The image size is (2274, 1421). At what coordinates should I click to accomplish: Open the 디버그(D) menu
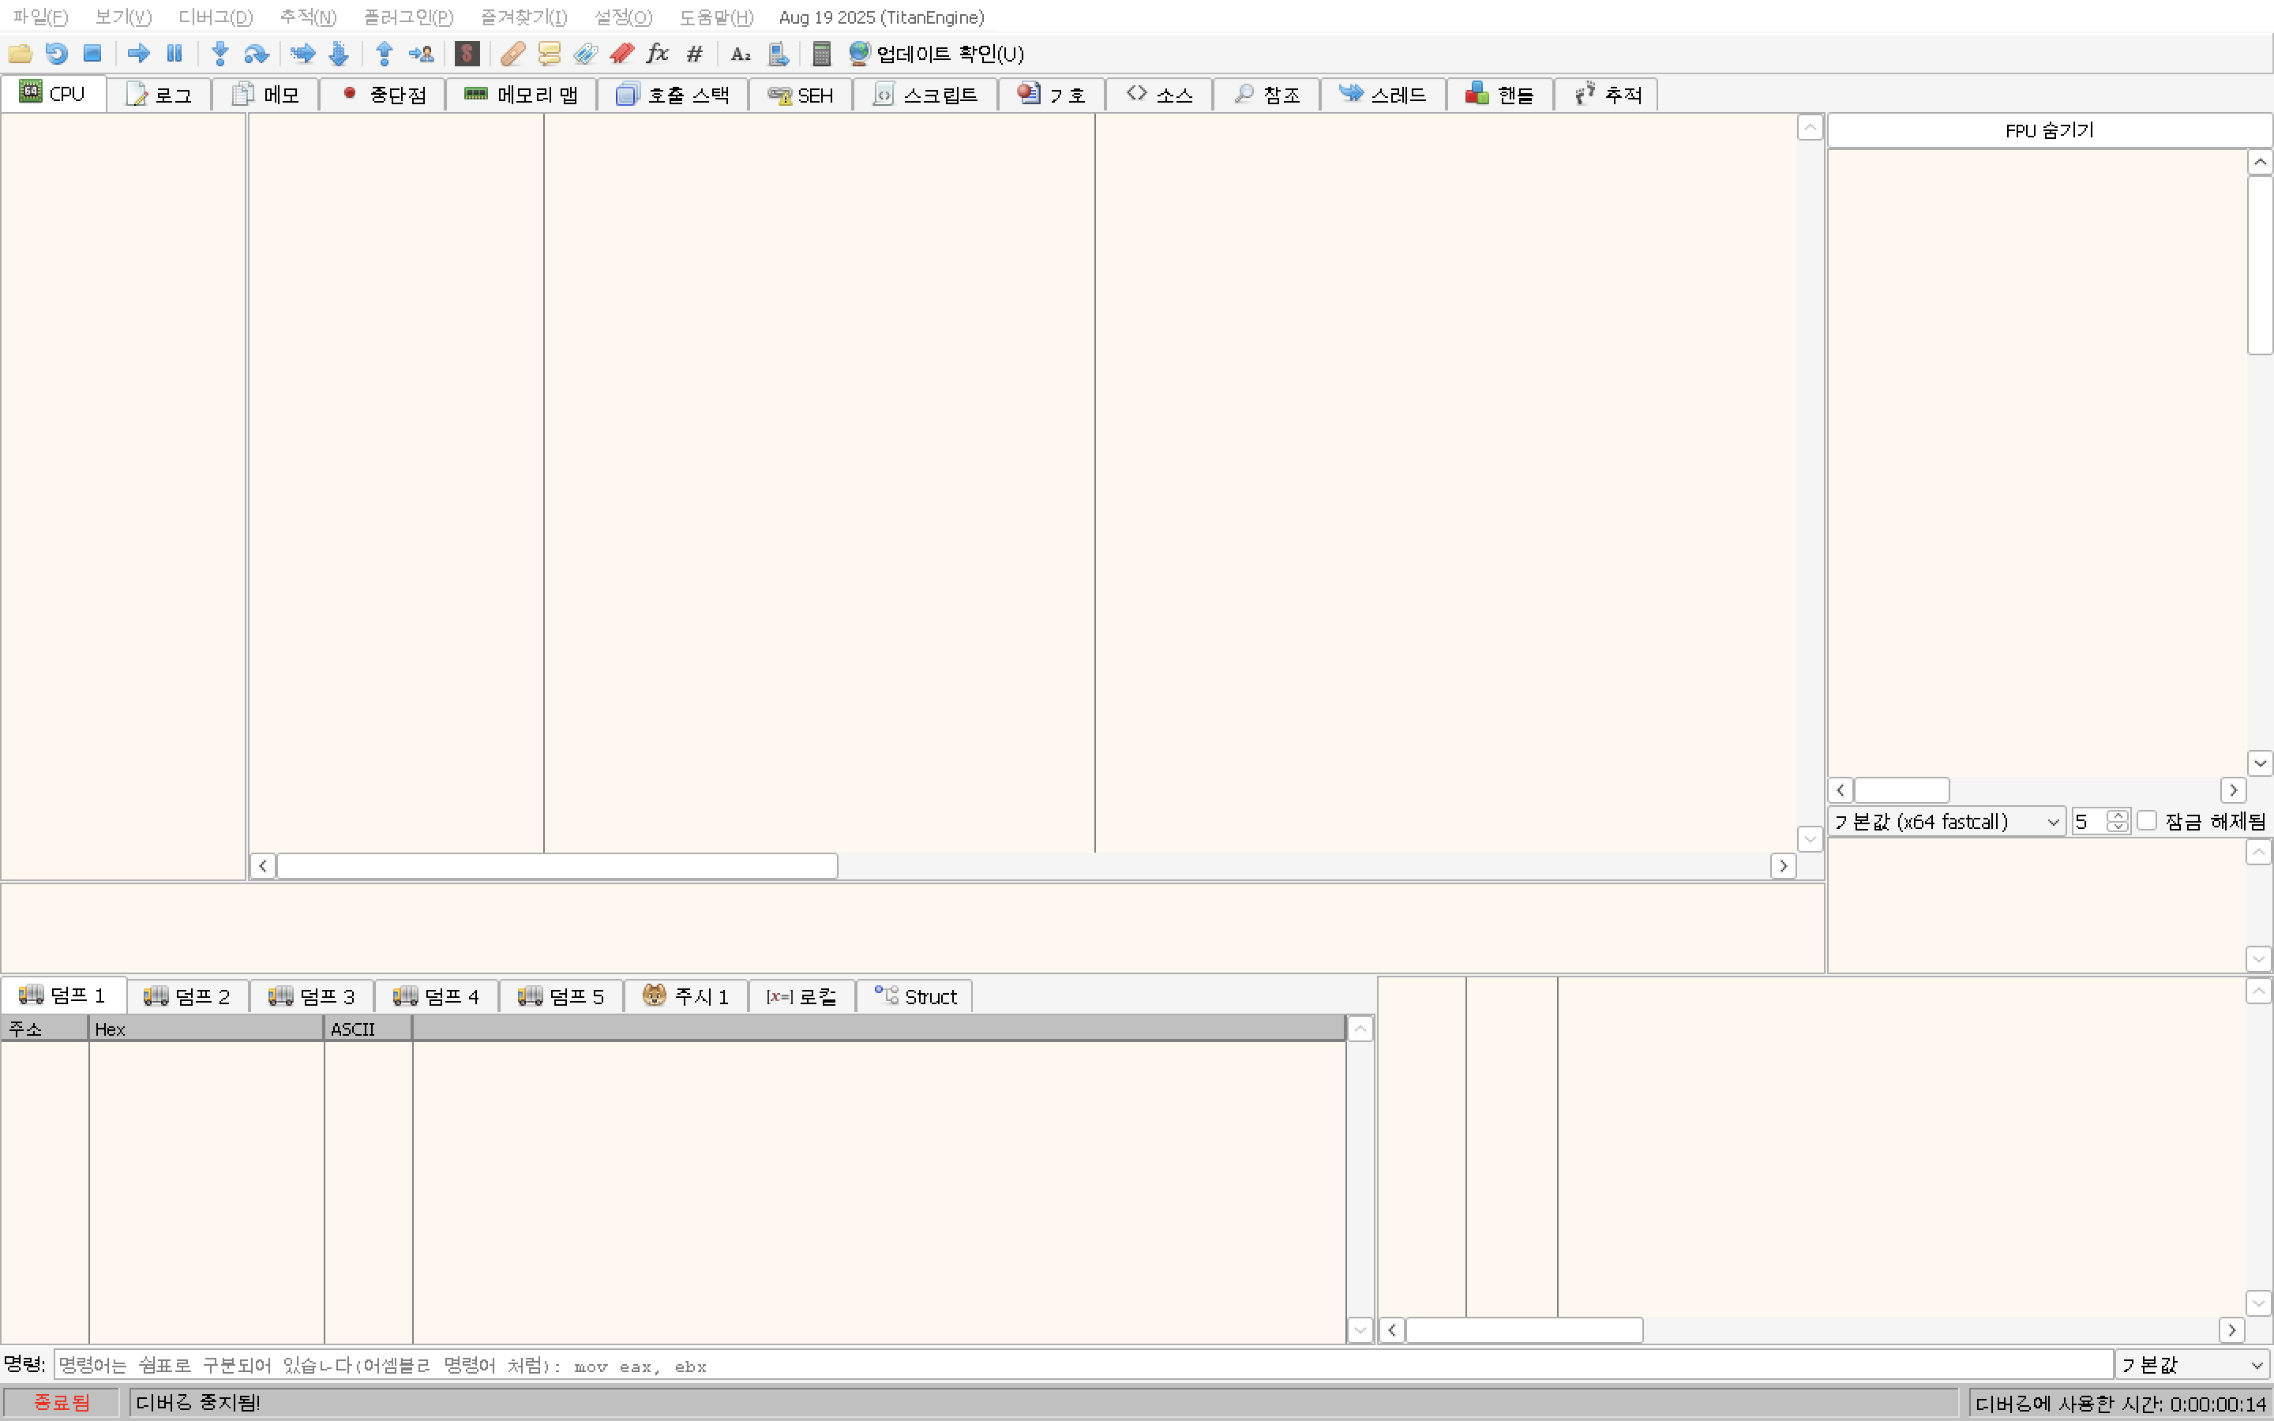[216, 17]
